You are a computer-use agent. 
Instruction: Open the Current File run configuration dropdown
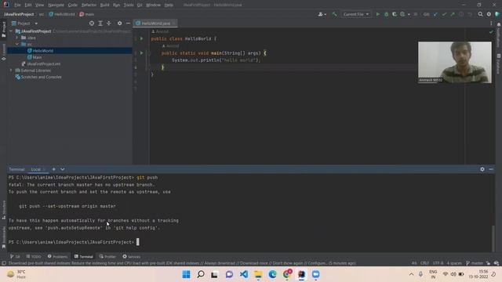[x=355, y=14]
